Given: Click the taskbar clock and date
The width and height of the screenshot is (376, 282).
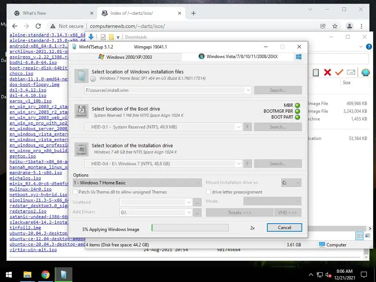Looking at the screenshot, I should [344, 275].
